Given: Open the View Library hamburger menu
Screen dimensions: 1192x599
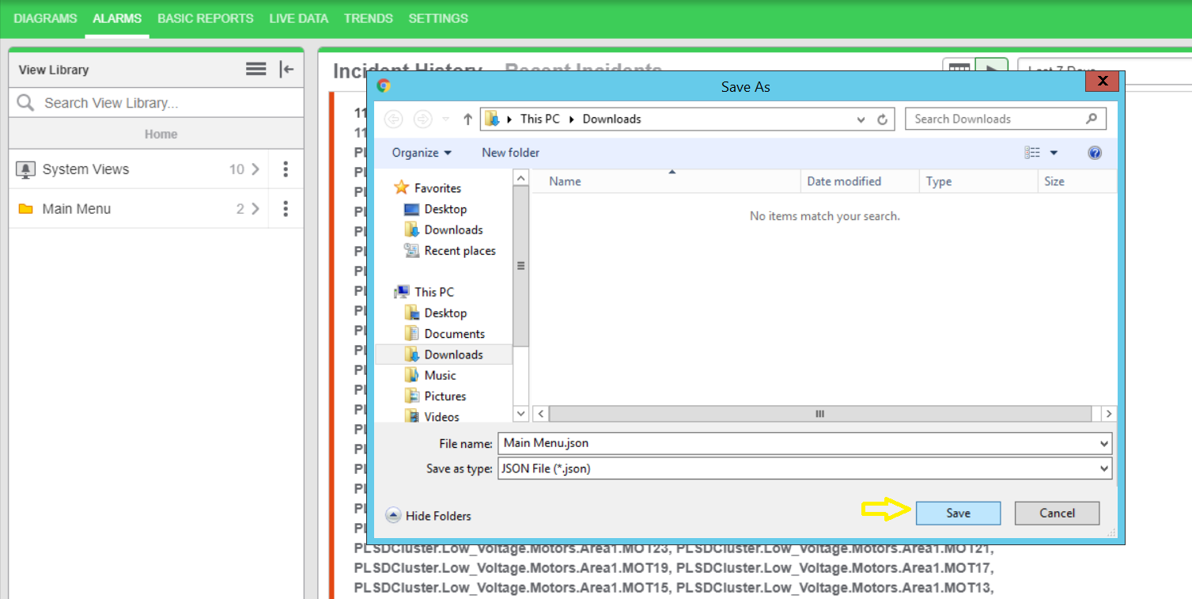Looking at the screenshot, I should (255, 70).
